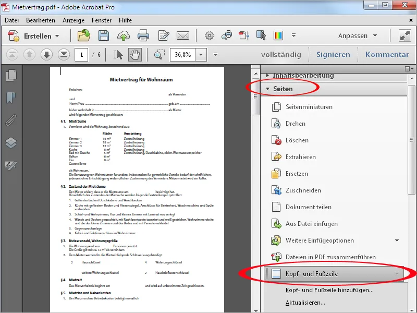Open the tools pane options menu icon

409,69
